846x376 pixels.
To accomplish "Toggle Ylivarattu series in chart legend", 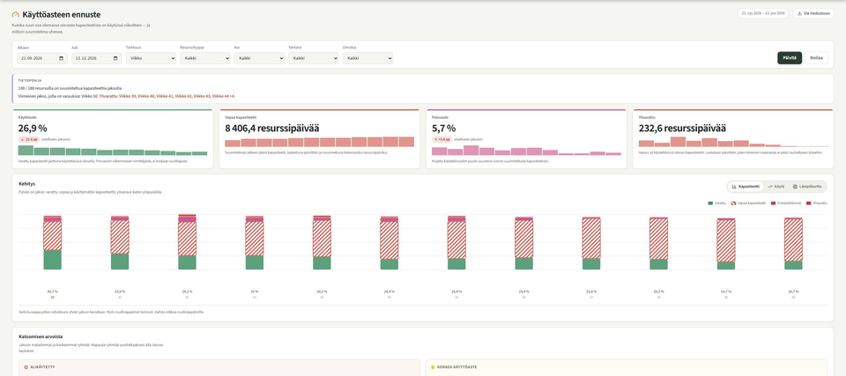I will 817,203.
